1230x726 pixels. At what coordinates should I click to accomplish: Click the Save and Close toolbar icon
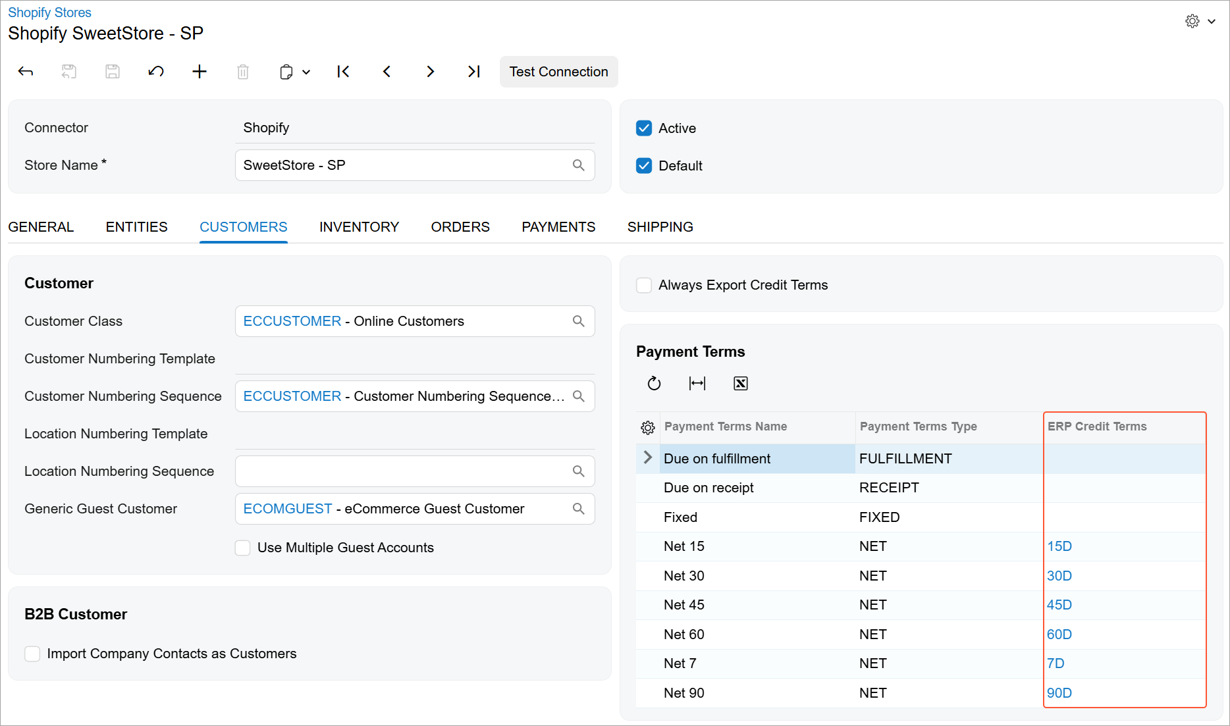tap(69, 72)
